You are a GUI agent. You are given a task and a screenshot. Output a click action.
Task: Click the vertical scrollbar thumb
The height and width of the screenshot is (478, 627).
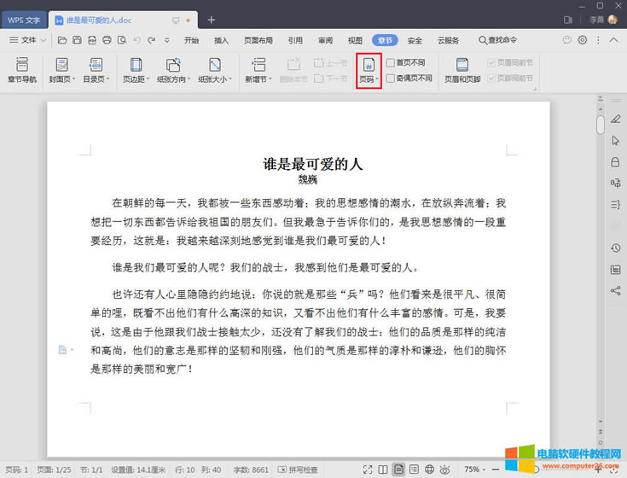(601, 125)
